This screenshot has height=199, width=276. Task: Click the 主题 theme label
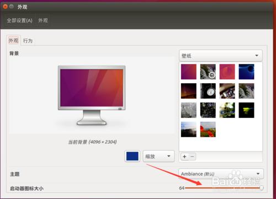click(15, 174)
